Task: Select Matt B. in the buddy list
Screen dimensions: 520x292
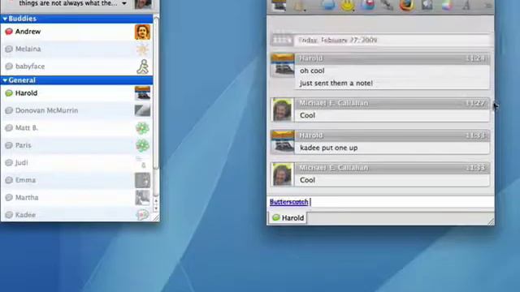Action: [x=76, y=128]
